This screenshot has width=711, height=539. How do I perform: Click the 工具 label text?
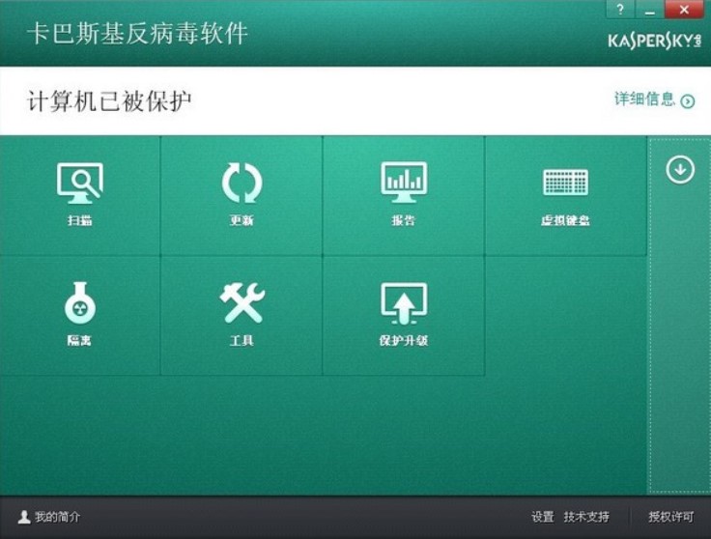click(x=242, y=341)
